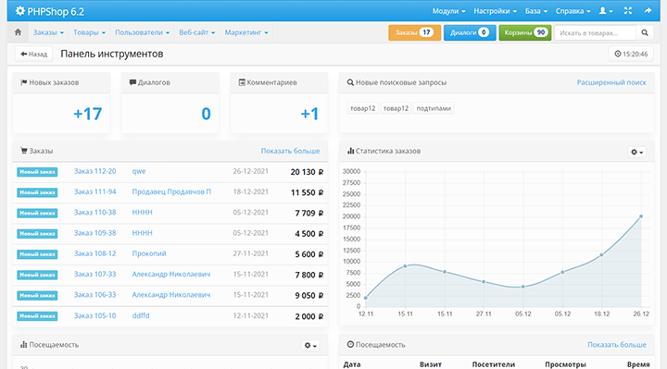
Task: Click orange Заказы 17 button
Action: [x=414, y=32]
